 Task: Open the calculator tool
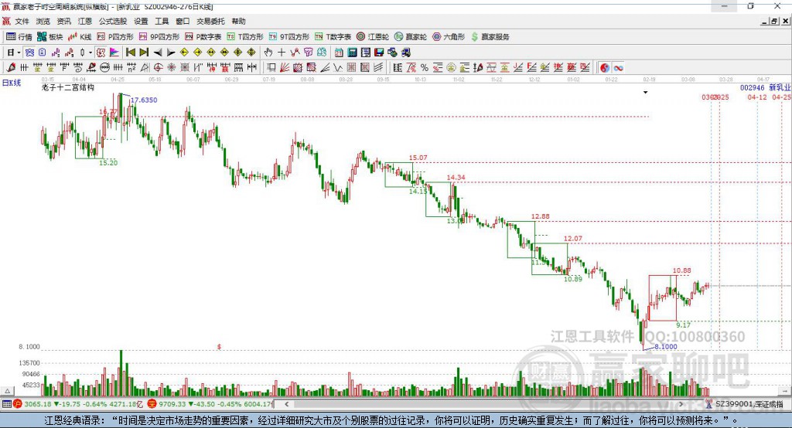[353, 53]
